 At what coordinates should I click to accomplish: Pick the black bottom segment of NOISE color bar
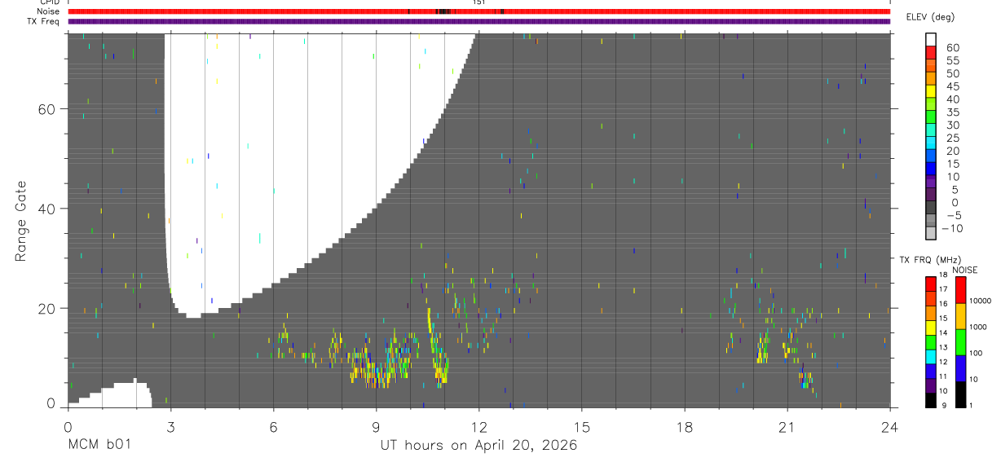[x=960, y=394]
